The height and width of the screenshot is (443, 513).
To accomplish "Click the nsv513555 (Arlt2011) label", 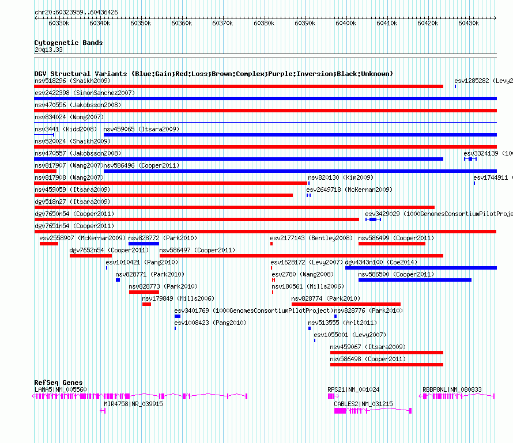I will click(x=342, y=323).
